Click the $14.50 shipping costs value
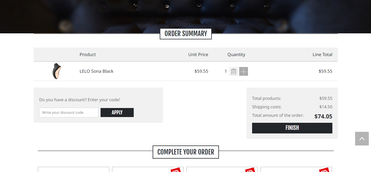The width and height of the screenshot is (371, 172). [326, 107]
